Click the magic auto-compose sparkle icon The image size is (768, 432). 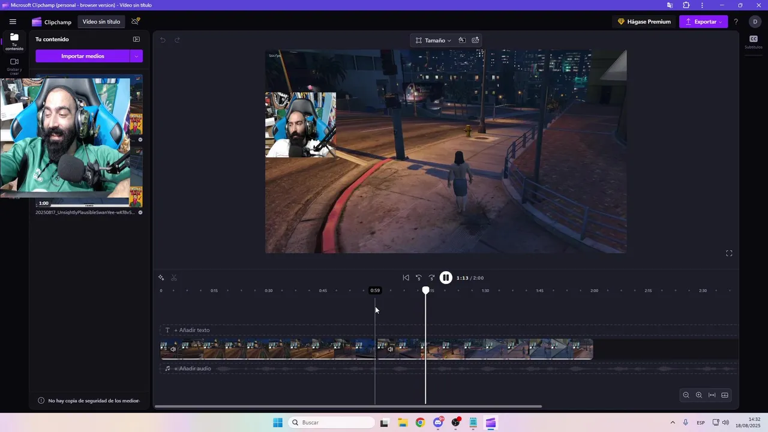[x=161, y=278]
